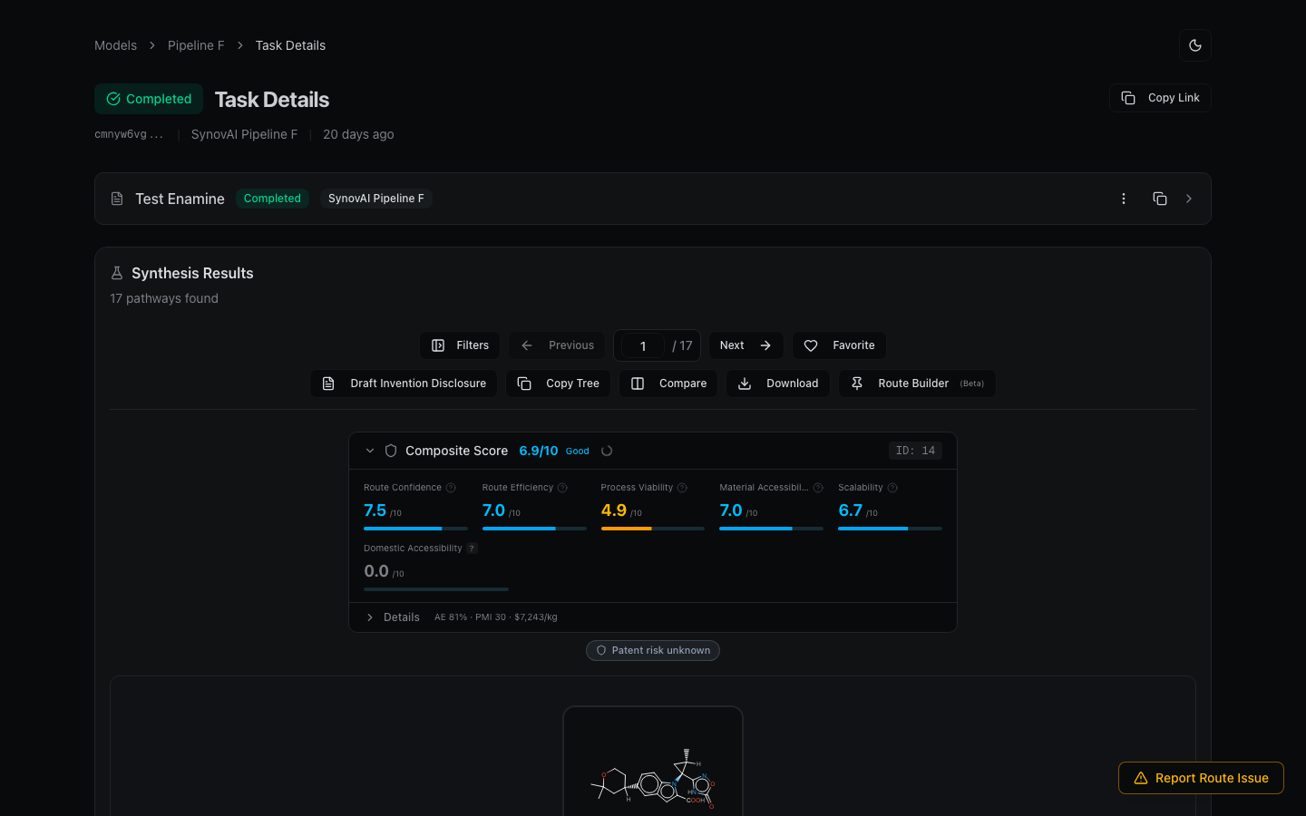This screenshot has height=816, width=1306.
Task: Click the molecule structure thumbnail
Action: 653,762
